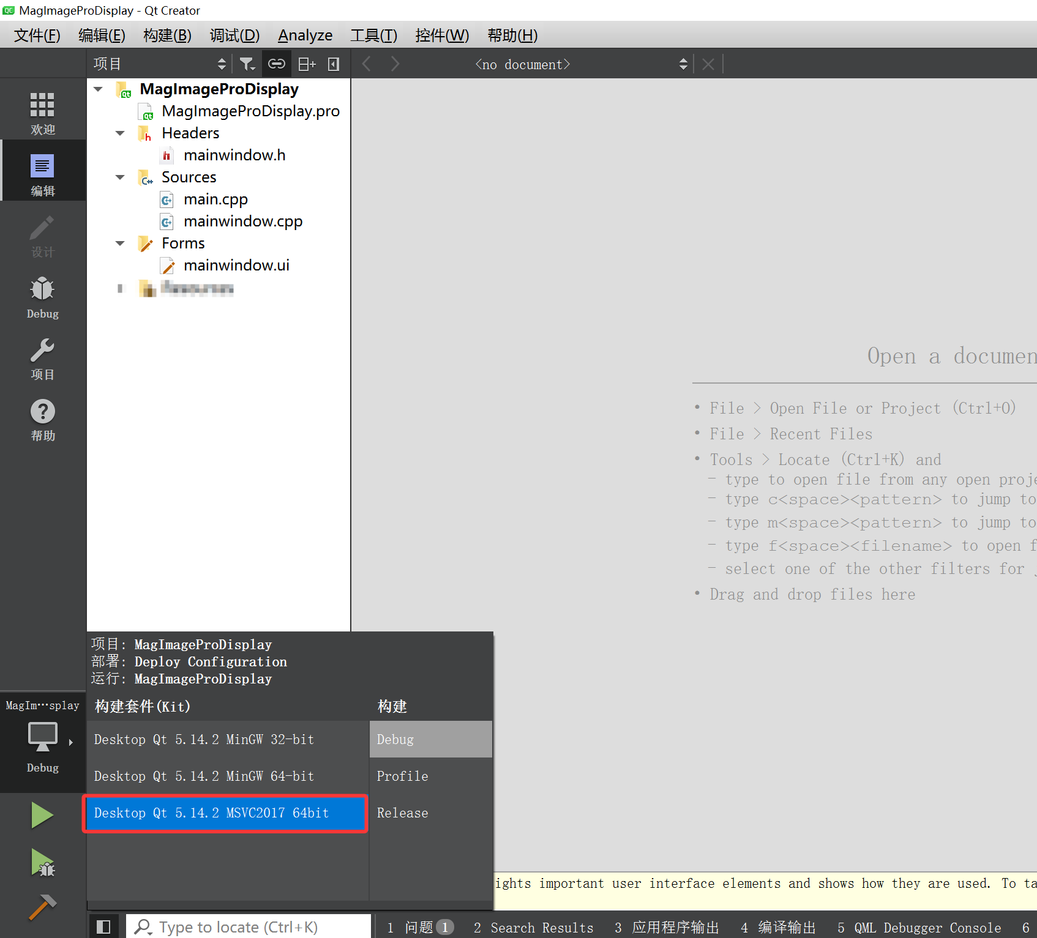Open the Welcome (欢迎) mode

coord(43,113)
